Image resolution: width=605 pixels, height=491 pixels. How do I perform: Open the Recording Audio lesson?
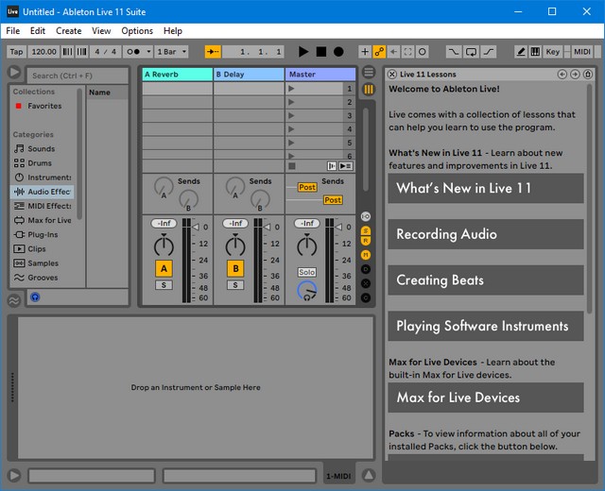485,234
